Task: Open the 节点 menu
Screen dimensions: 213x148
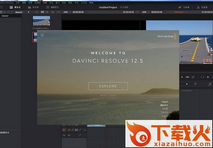Action: [76, 3]
